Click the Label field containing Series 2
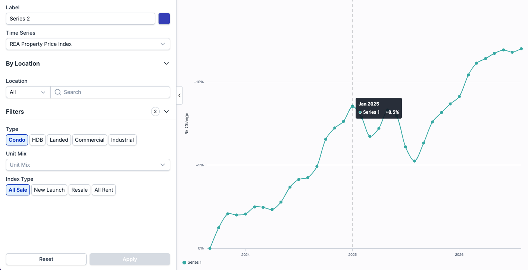 click(81, 19)
